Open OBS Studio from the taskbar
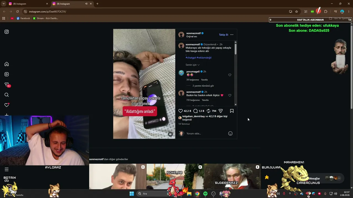This screenshot has height=198, width=353. (x=213, y=194)
